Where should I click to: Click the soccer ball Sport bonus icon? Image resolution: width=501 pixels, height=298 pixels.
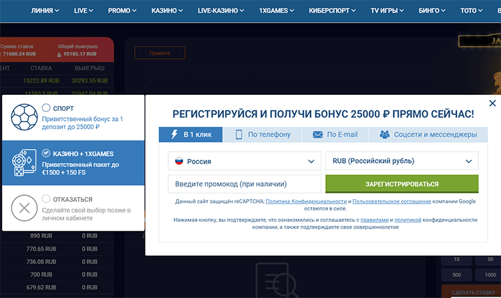tap(24, 117)
